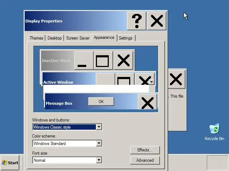Click Inactive Window preview close icon
Viewport: 229px width, 171px height.
(x=123, y=60)
